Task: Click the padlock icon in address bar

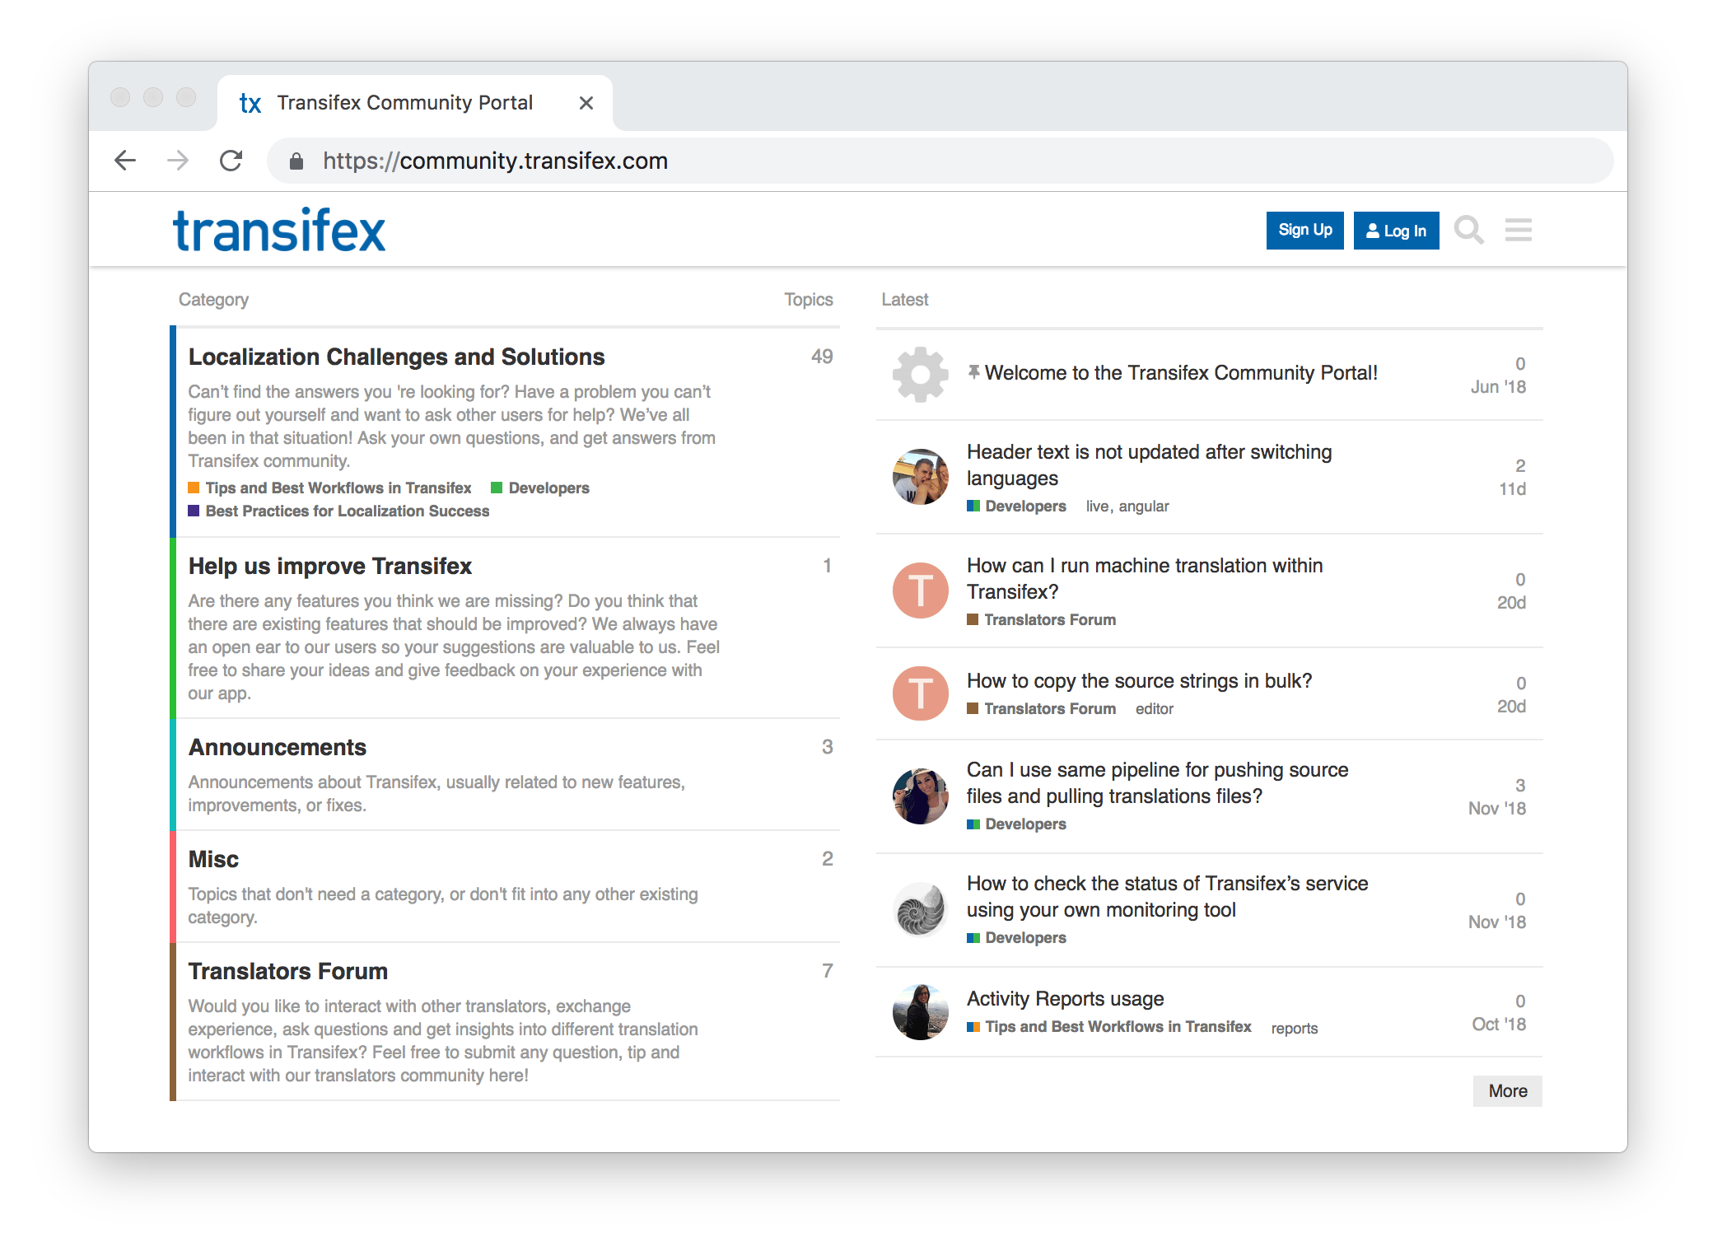Action: [296, 161]
